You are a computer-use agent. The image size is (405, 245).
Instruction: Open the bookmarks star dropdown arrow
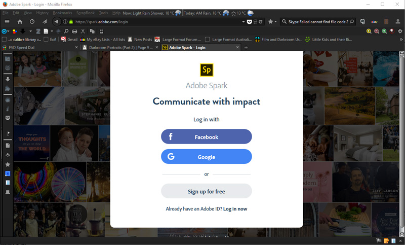276,22
